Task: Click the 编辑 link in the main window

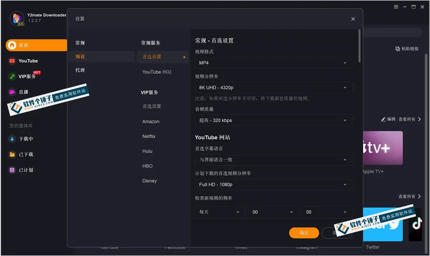Action: click(391, 119)
